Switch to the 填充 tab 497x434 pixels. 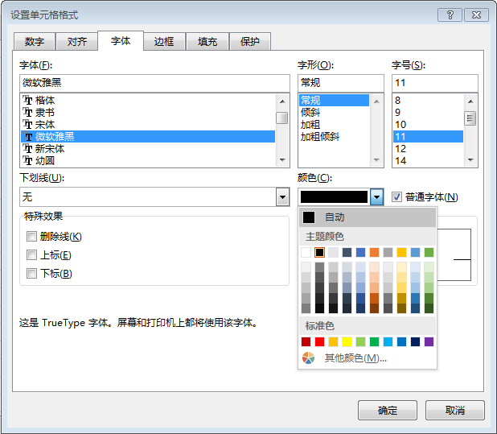pyautogui.click(x=207, y=42)
